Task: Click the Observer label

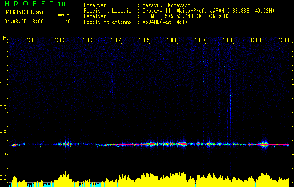Action: (x=95, y=5)
